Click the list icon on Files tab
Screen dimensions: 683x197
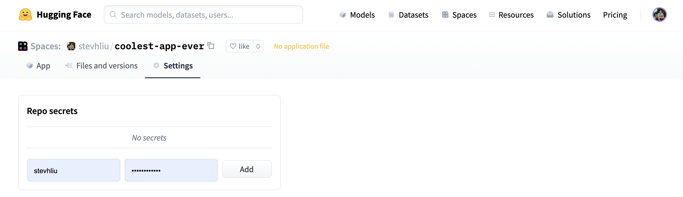tap(69, 65)
